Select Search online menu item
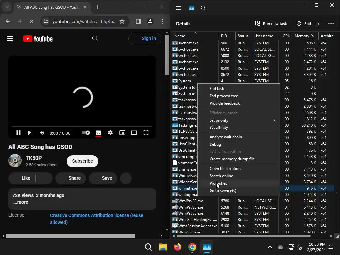This screenshot has width=340, height=255. coord(221,176)
